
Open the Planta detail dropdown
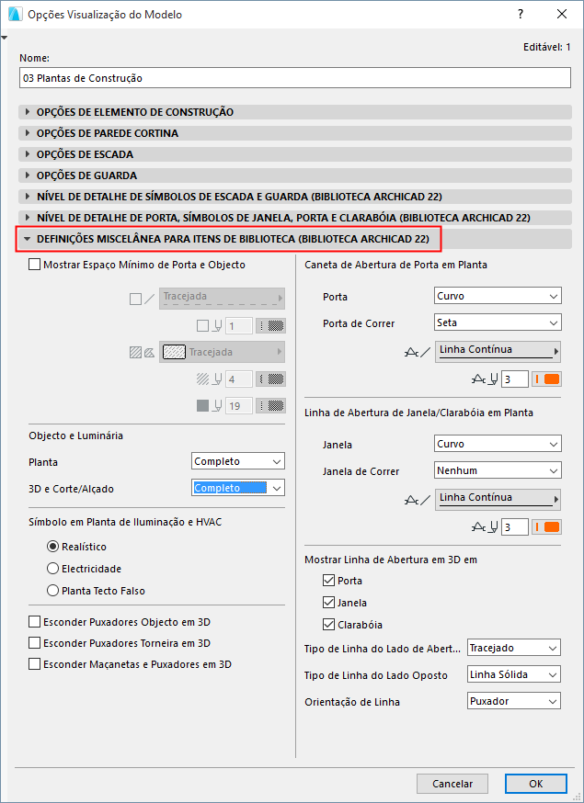tap(238, 461)
